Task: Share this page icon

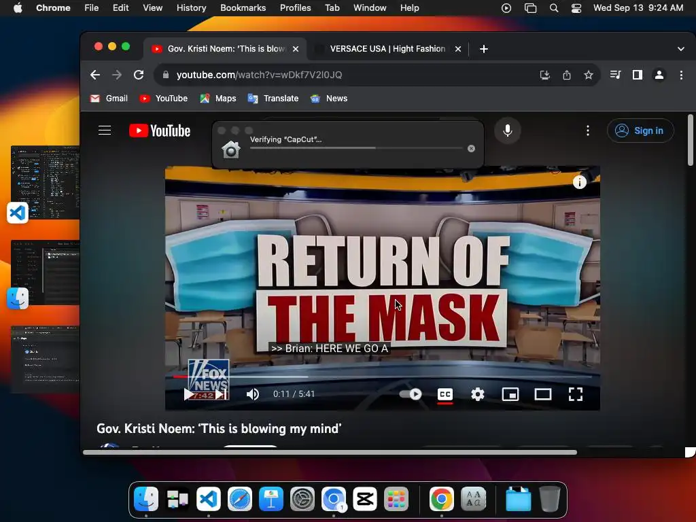Action: coord(566,75)
